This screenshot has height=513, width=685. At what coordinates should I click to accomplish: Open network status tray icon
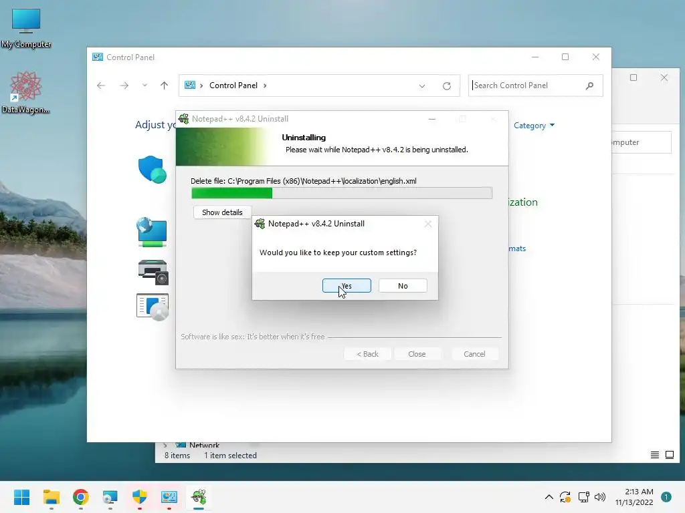point(583,497)
